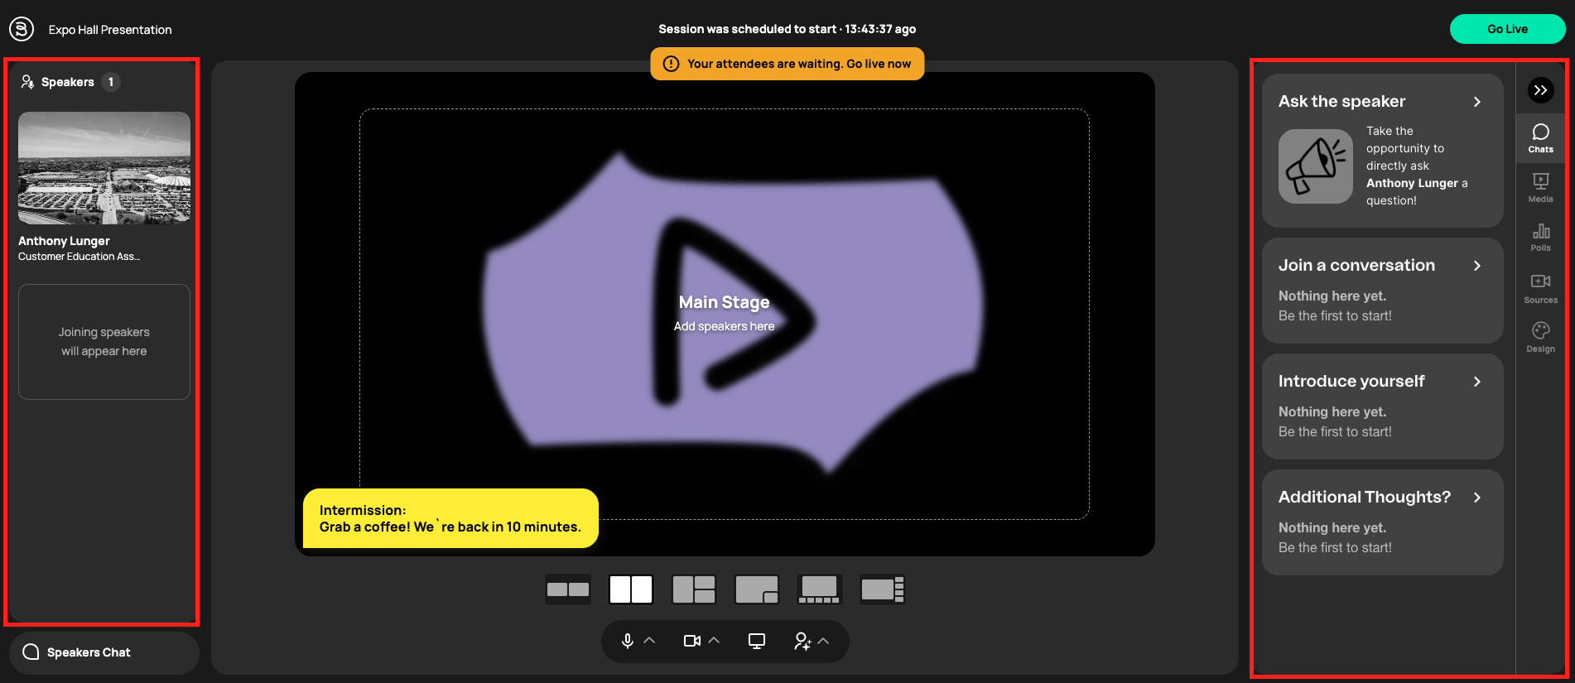Pick the layout with right sidebar thumbnails
The image size is (1575, 683).
click(x=882, y=589)
